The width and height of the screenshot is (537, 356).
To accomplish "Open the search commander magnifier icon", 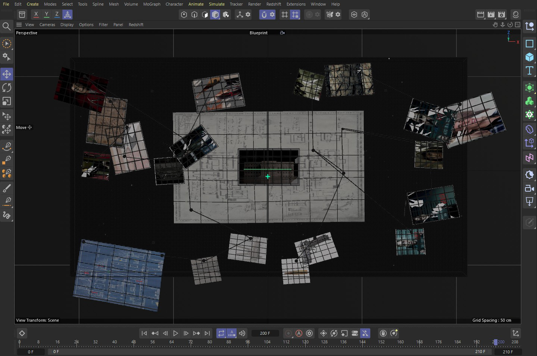I will (6, 26).
